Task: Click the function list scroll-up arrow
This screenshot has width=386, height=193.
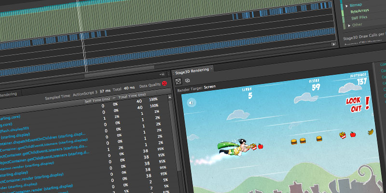Action: tap(169, 97)
